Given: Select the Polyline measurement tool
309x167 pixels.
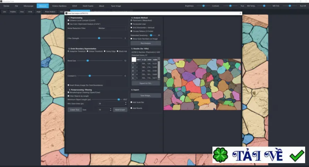Looking at the screenshot, I should tap(13, 12).
